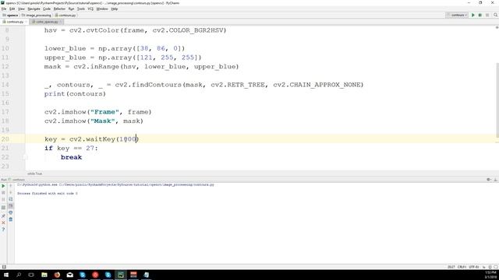Open Windows search from taskbar
Viewport: 499px width, 280px height.
(x=19, y=275)
